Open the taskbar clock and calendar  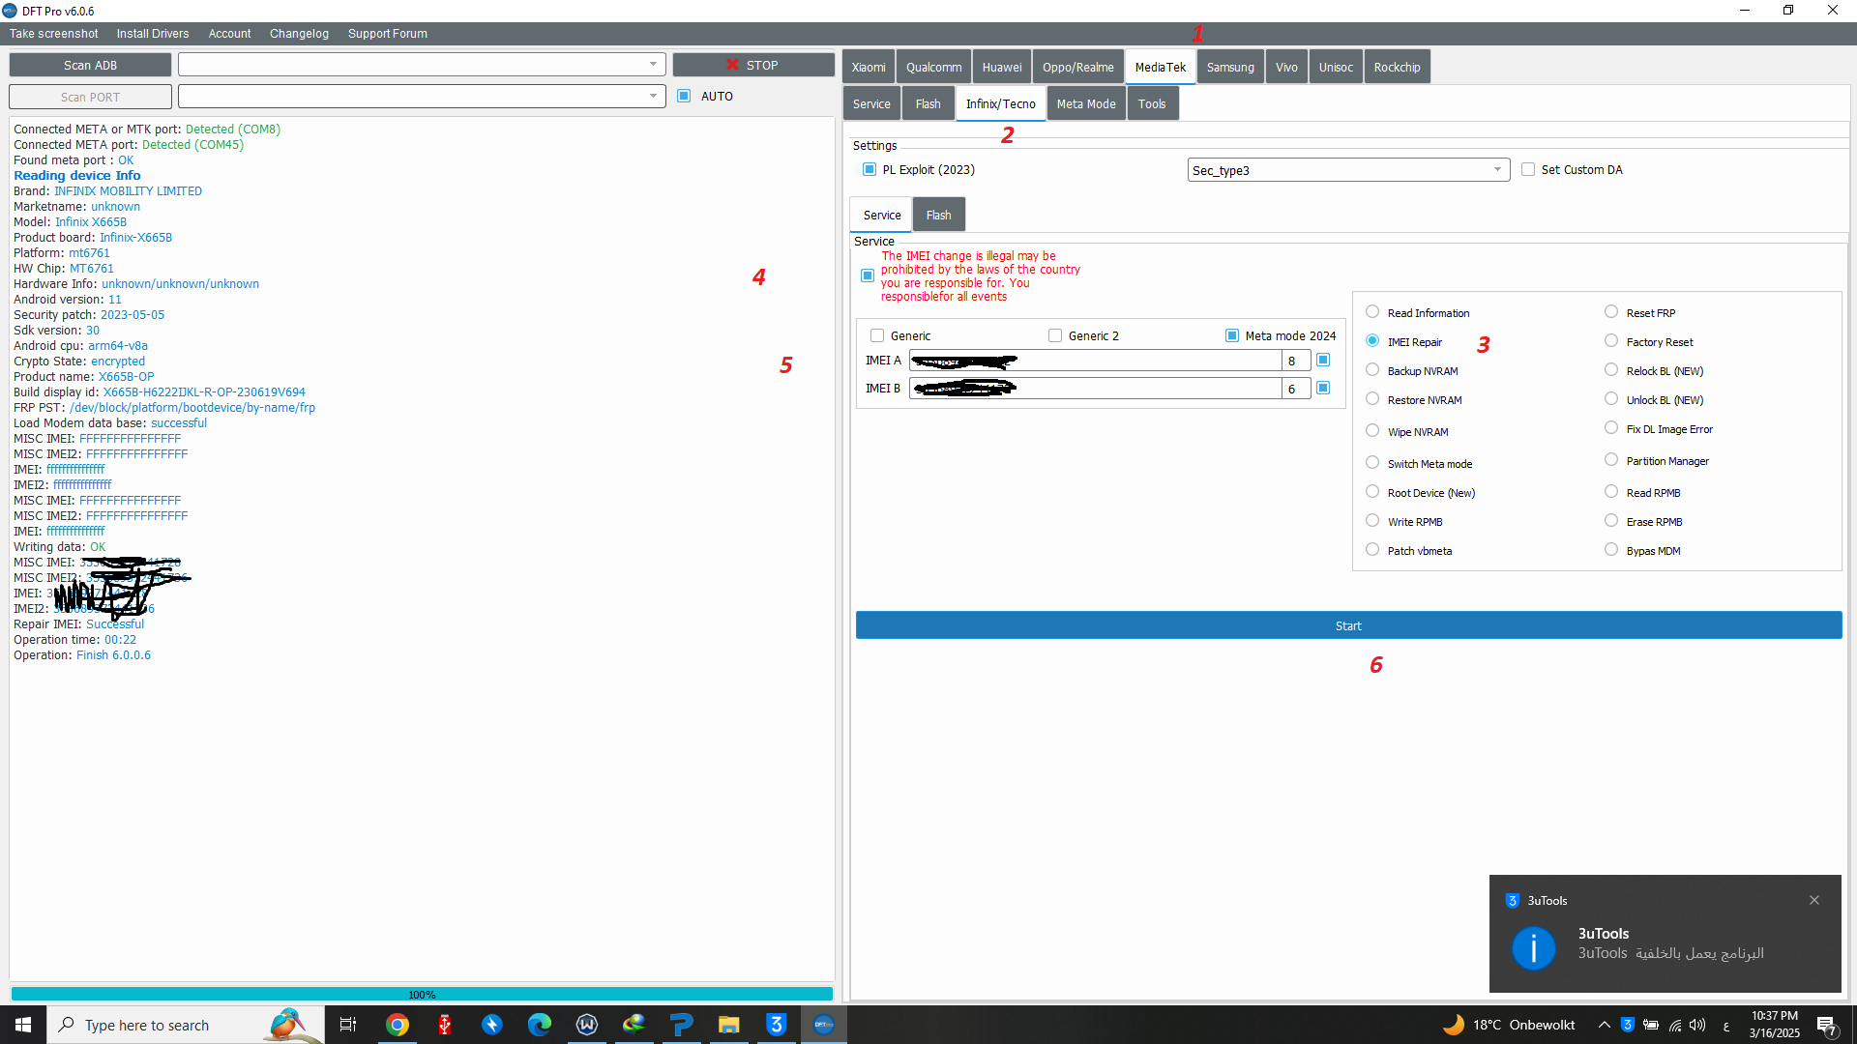[x=1775, y=1025]
